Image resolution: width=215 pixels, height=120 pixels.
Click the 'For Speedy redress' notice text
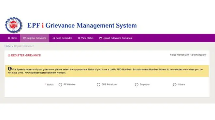tap(105, 71)
